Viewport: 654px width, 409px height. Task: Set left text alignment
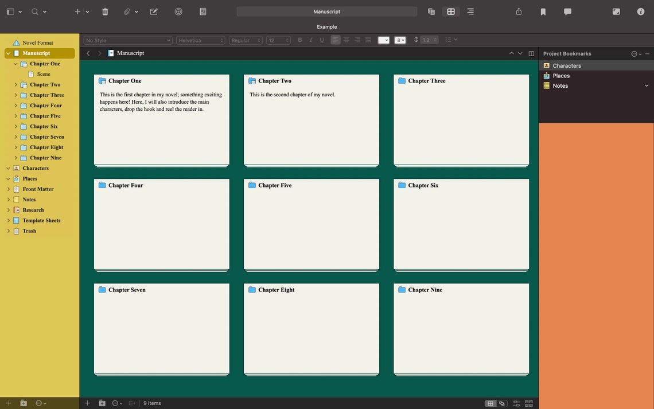336,40
